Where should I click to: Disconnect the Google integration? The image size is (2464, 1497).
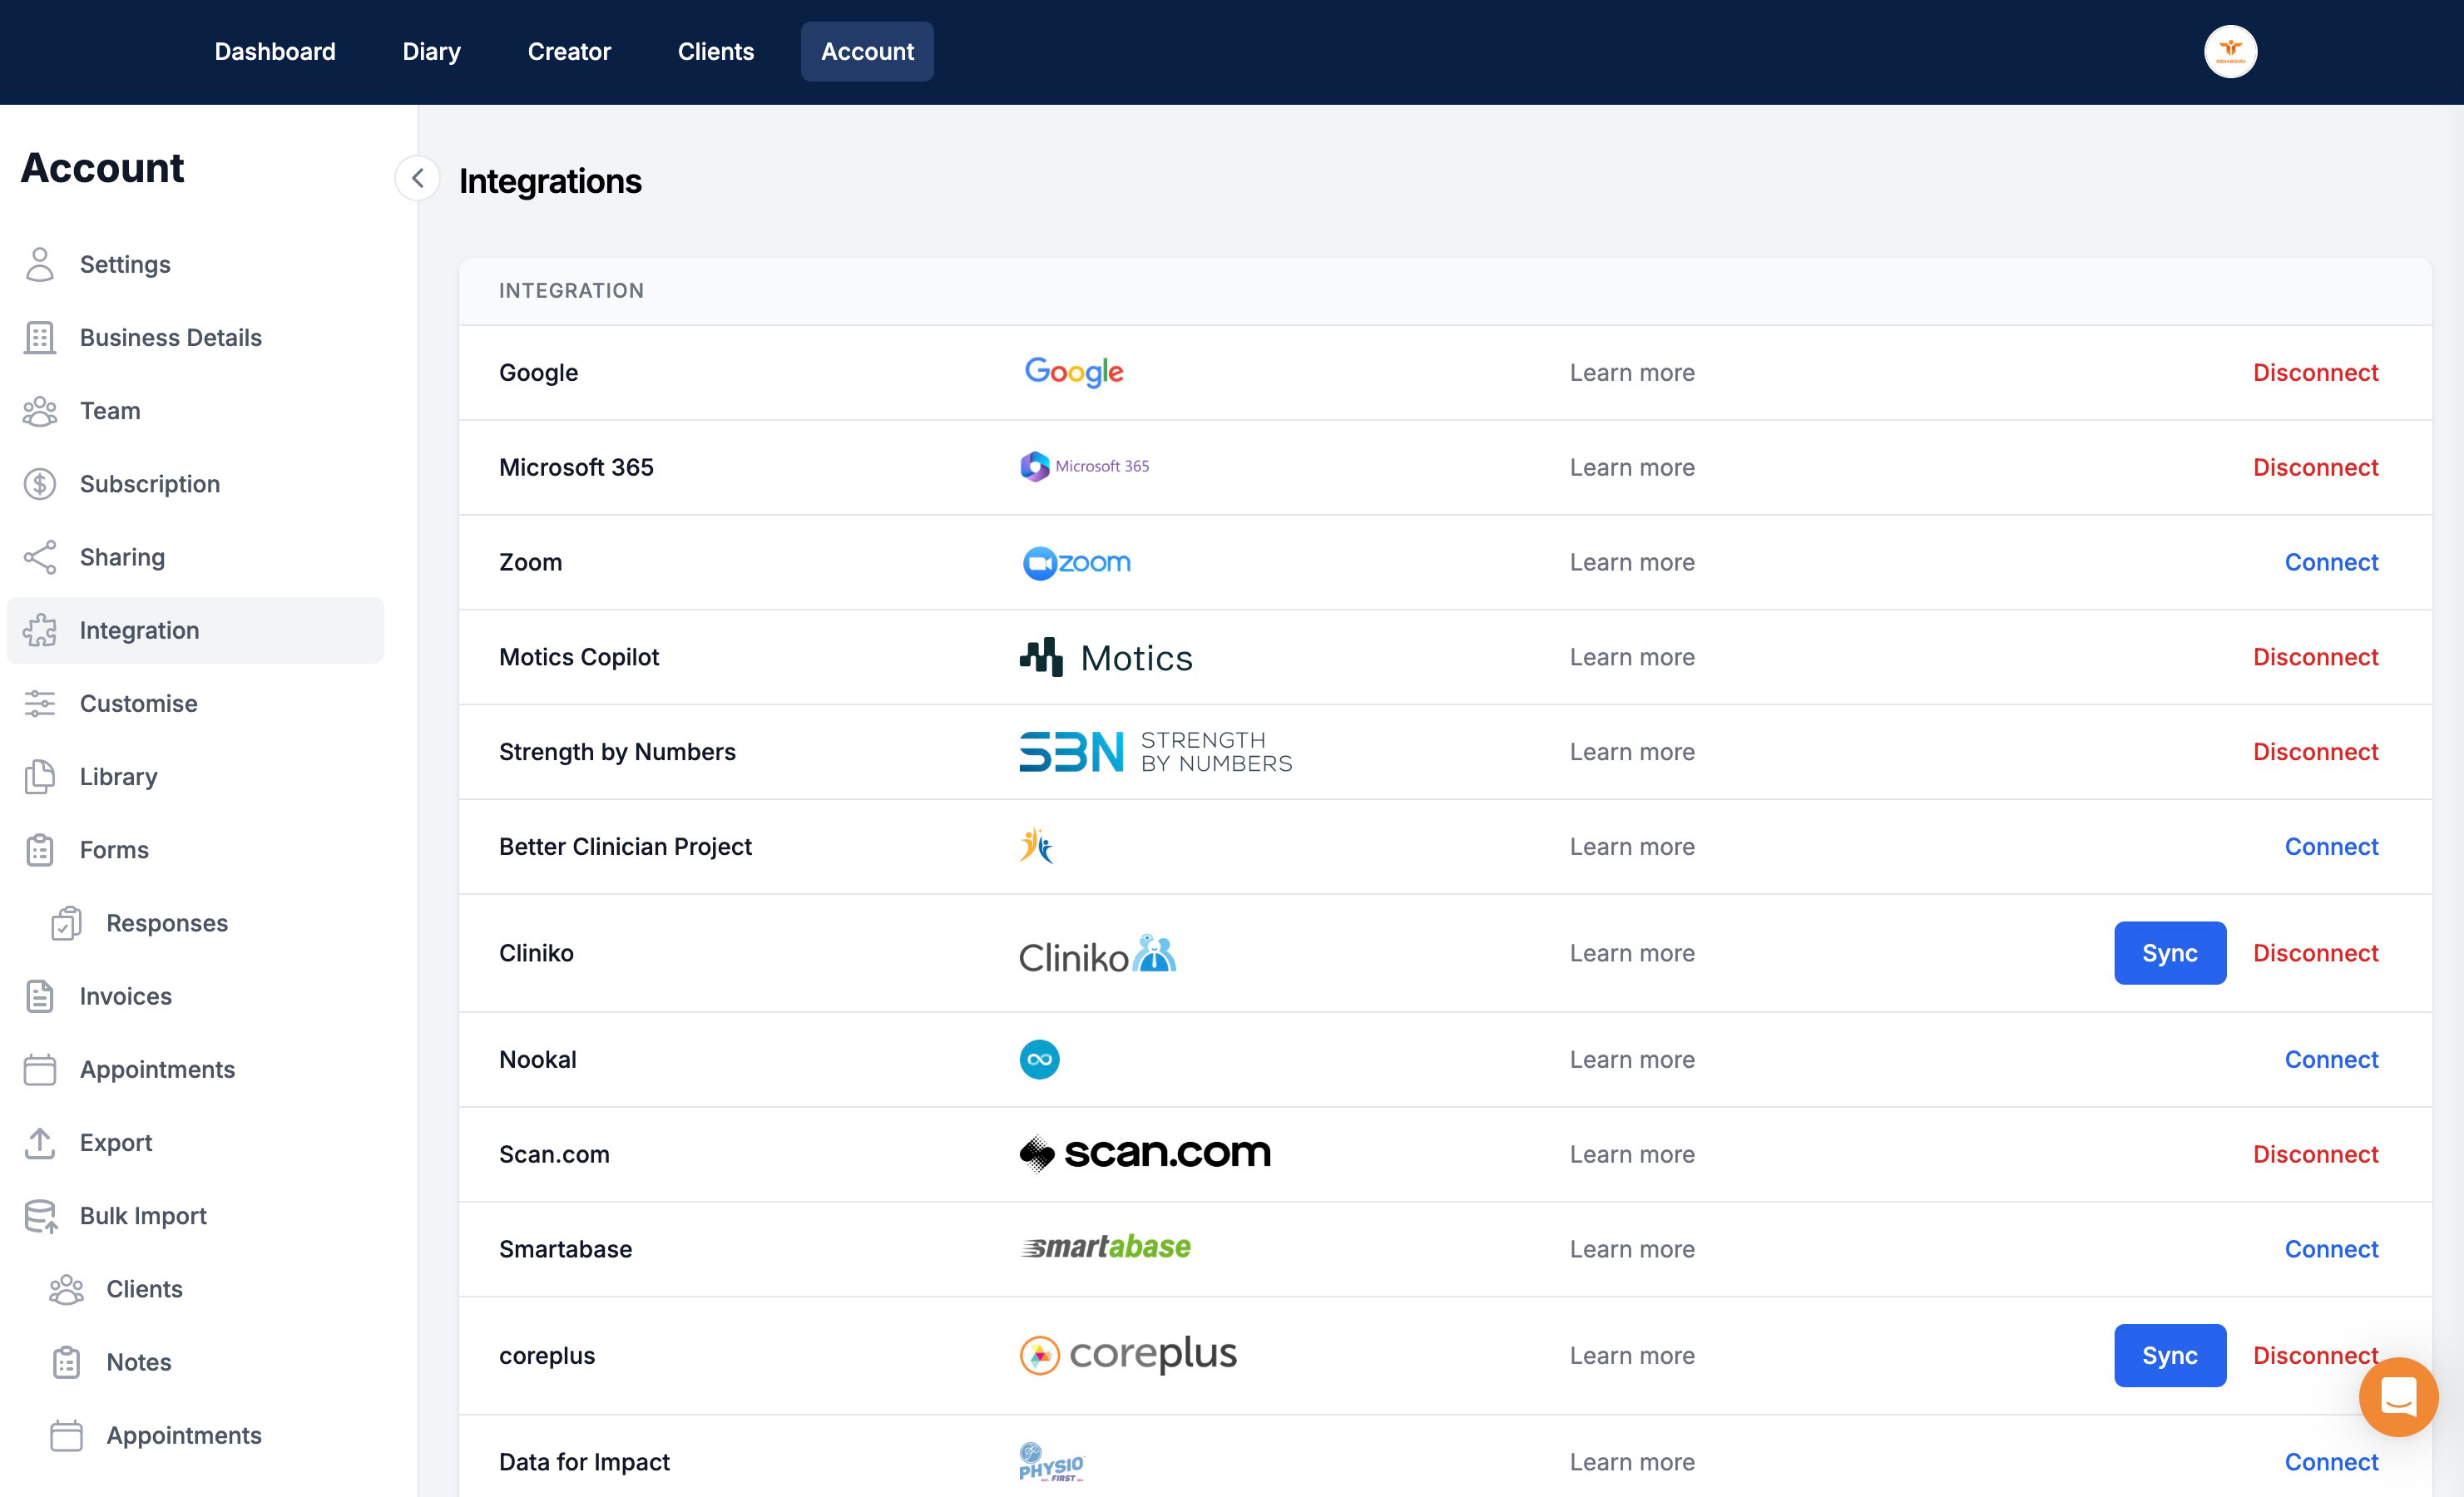point(2315,372)
